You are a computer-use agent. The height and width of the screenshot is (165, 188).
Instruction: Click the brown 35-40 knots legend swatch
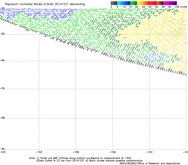[160, 3]
